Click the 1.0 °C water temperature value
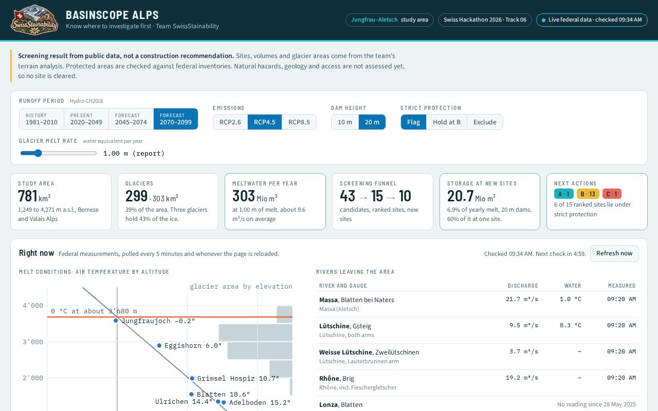Screen dimensions: 658x411 point(571,299)
